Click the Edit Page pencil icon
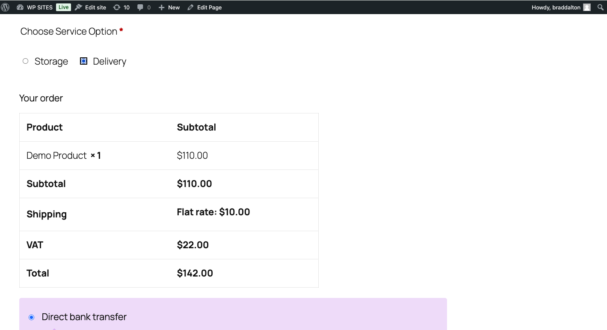The image size is (607, 330). (x=190, y=7)
